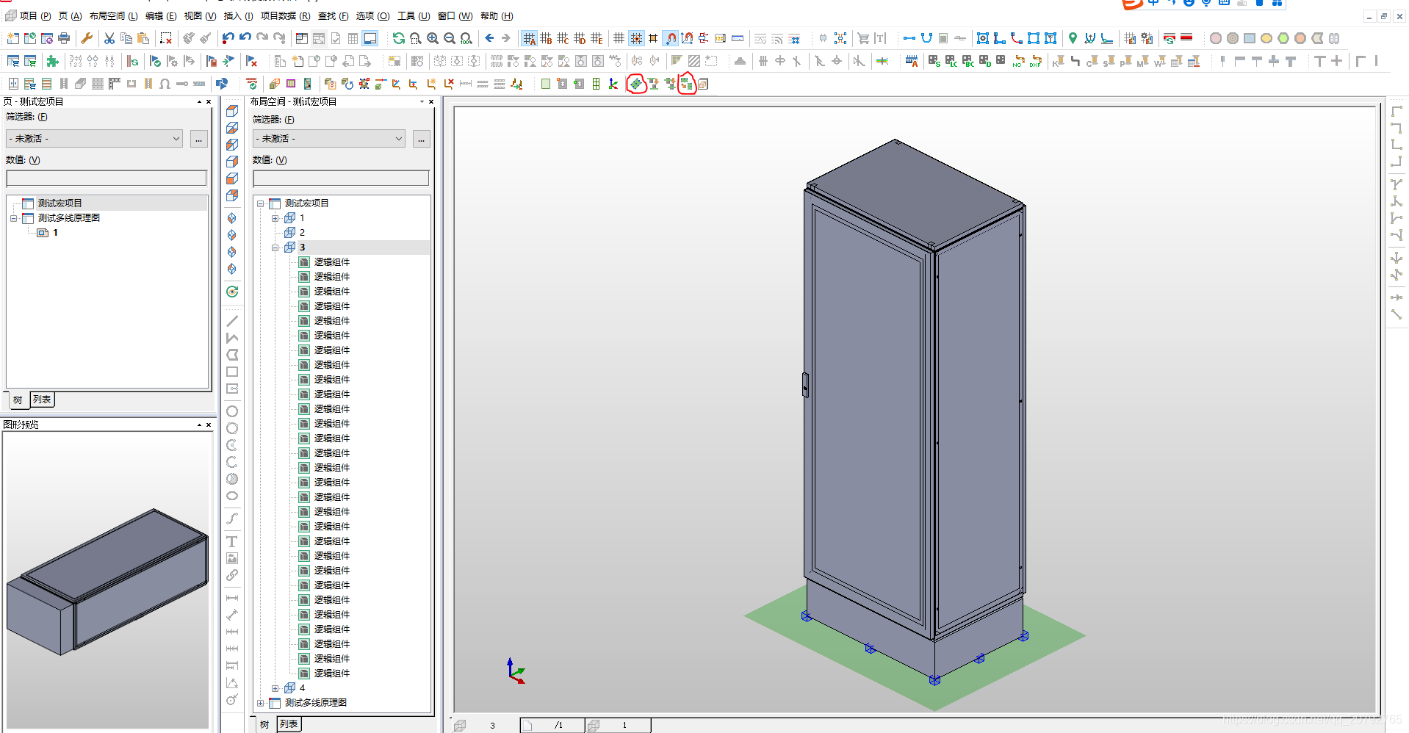Click the green map pin icon
This screenshot has height=733, width=1409.
point(1073,38)
